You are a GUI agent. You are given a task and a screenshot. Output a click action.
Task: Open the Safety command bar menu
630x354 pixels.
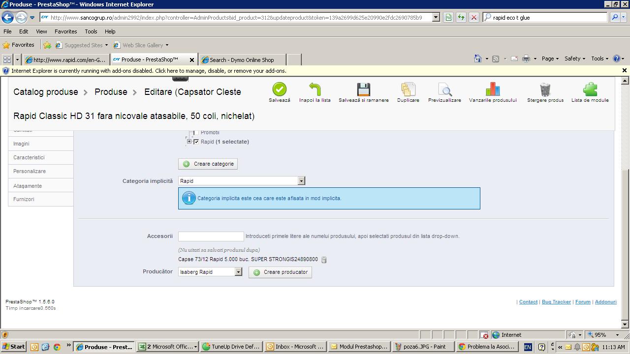coord(575,59)
